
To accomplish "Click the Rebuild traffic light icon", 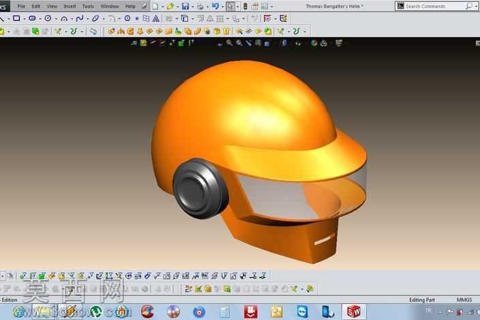I will pos(245,6).
